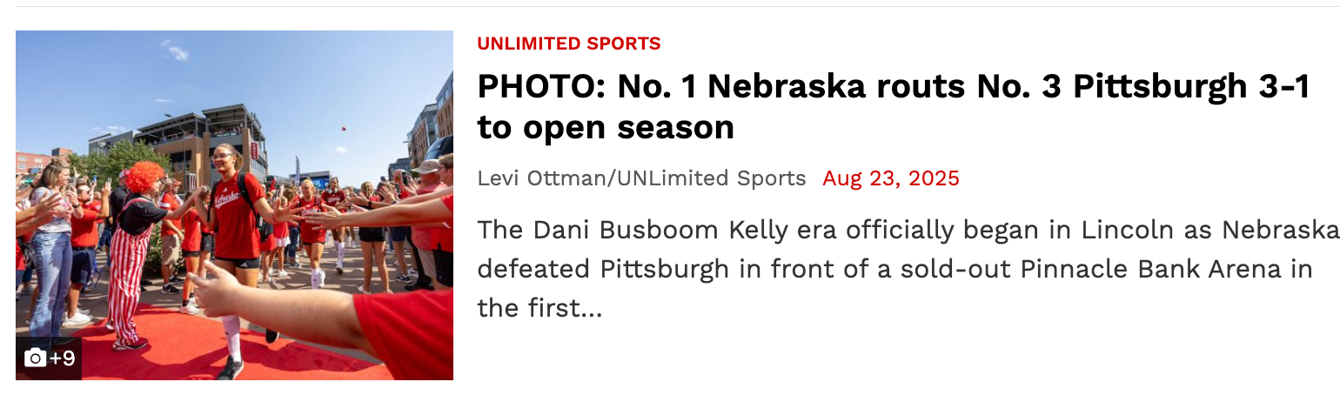Click the words 'to open season' in headline

click(606, 128)
